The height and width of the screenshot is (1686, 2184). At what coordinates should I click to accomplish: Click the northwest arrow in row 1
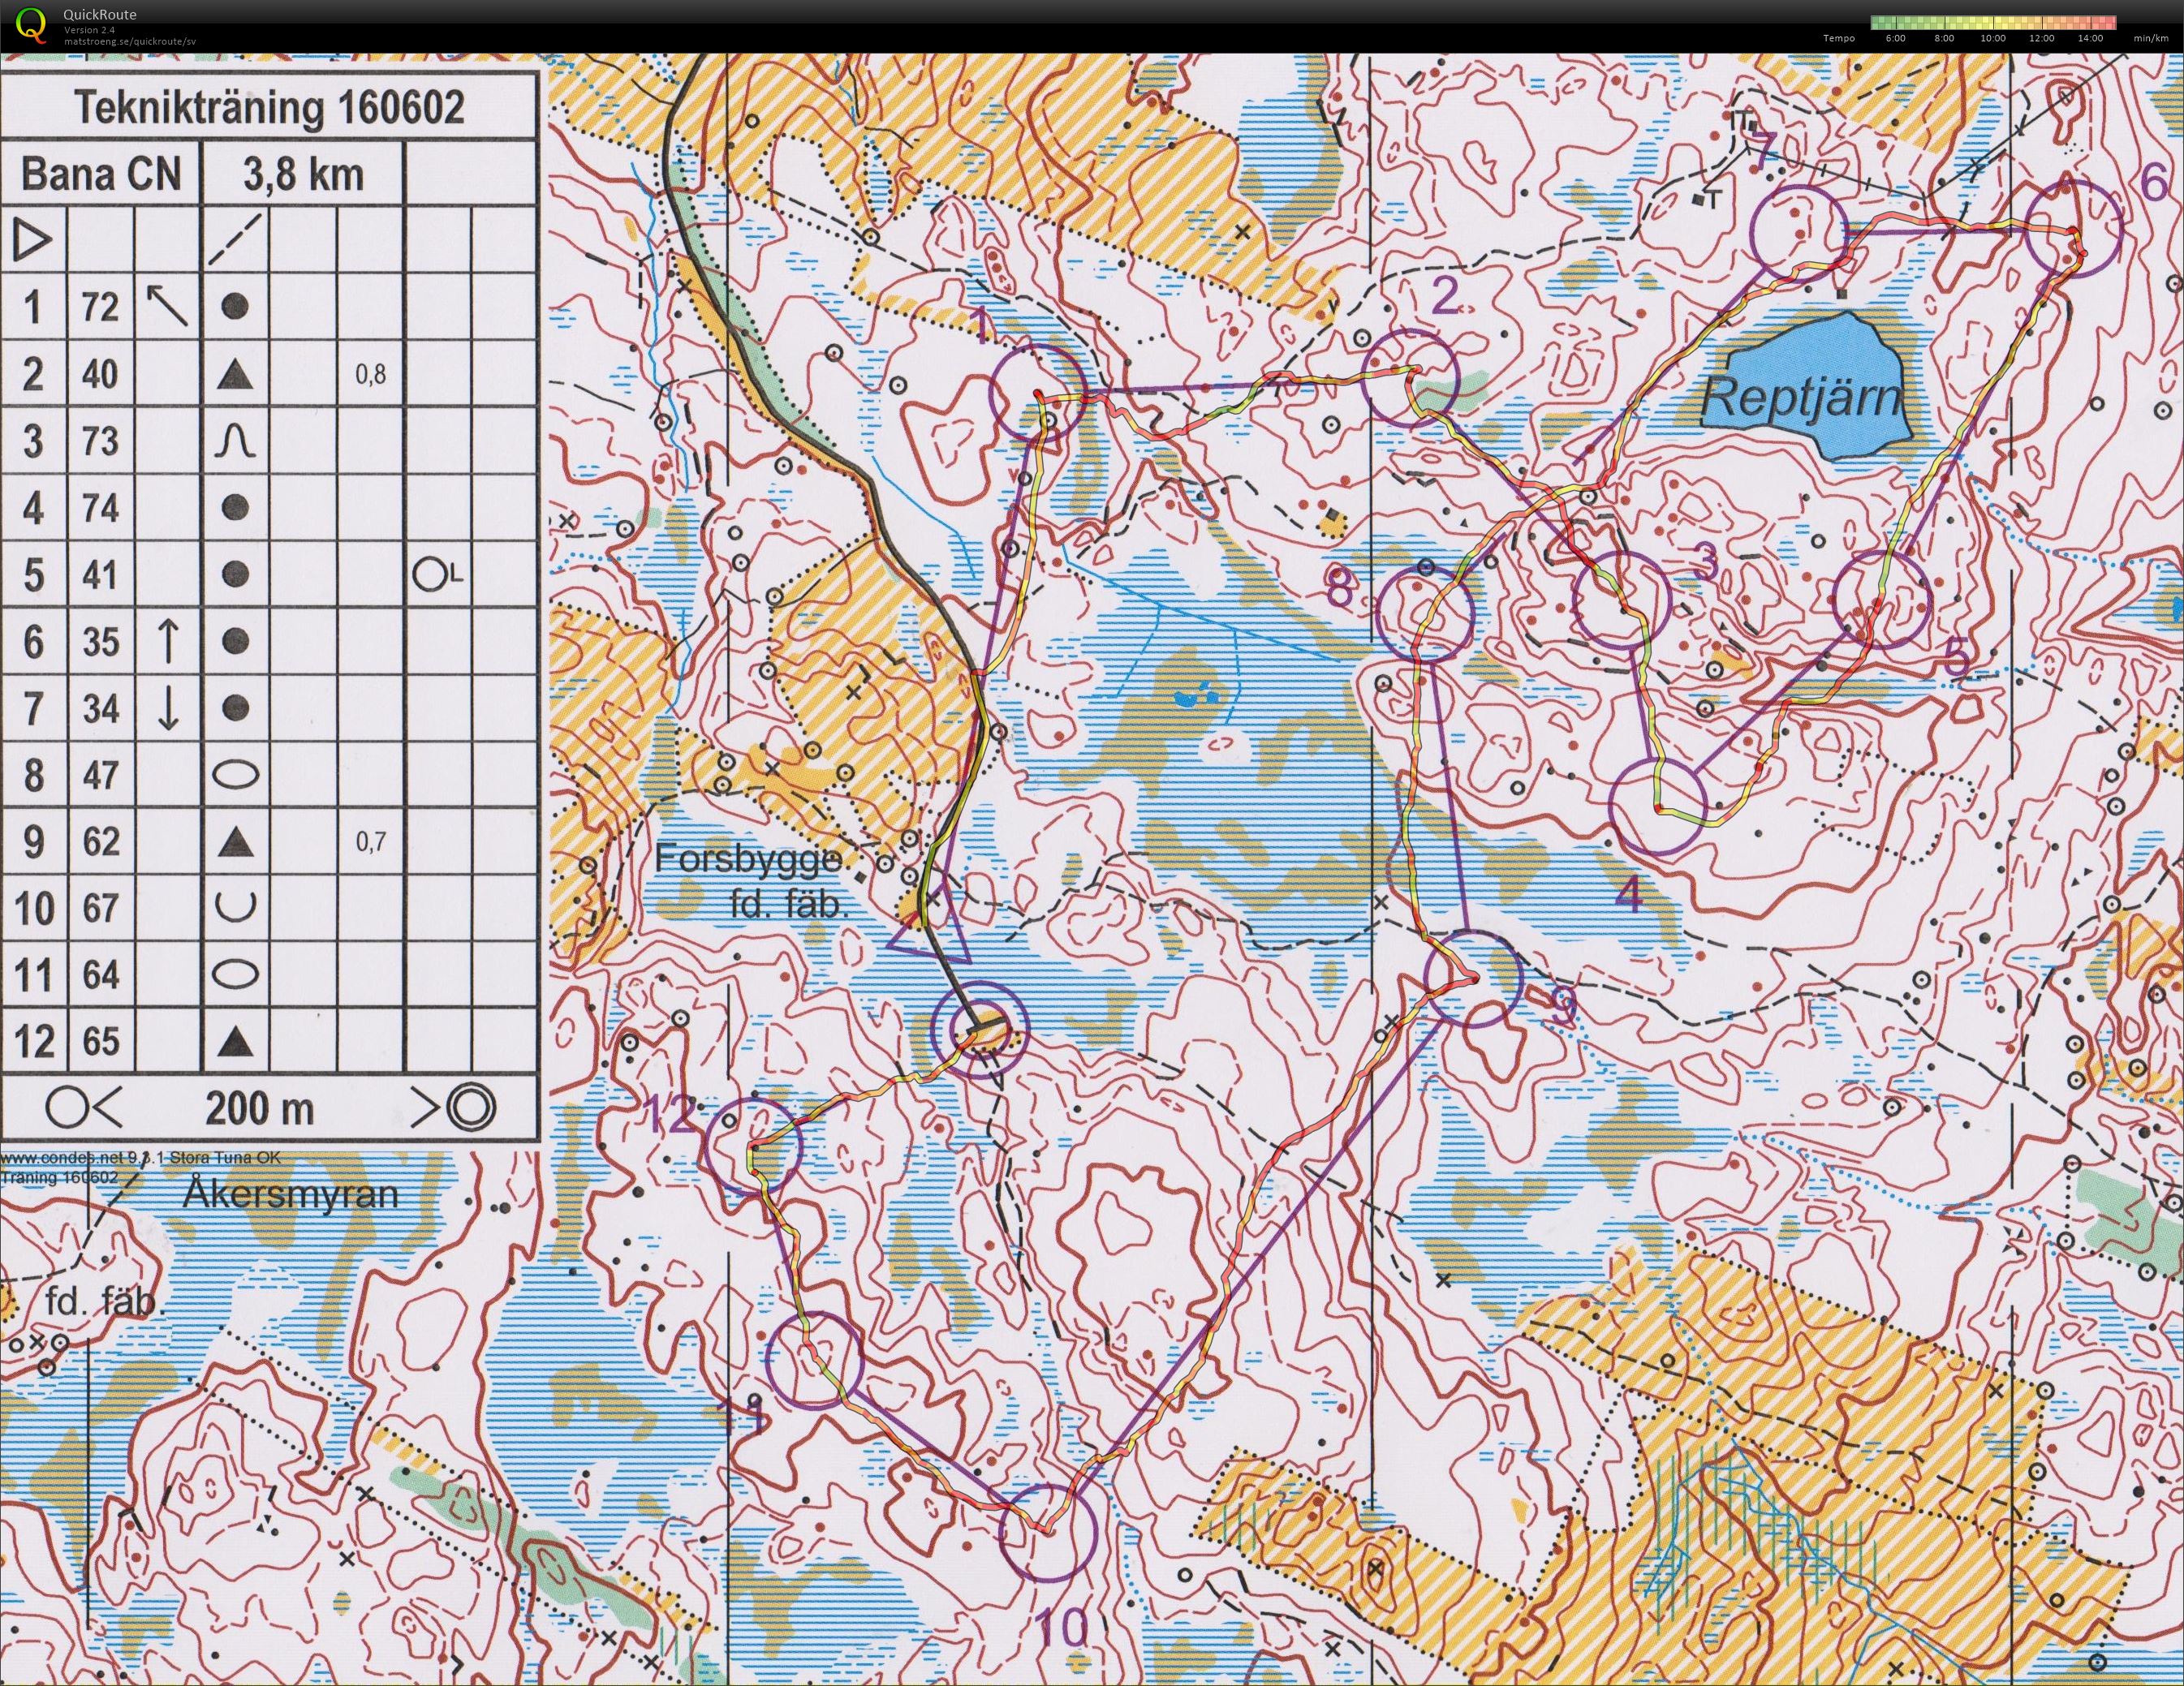167,306
